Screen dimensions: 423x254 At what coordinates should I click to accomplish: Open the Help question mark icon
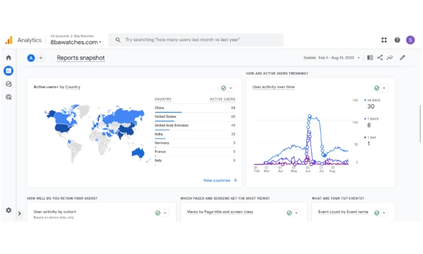tap(397, 40)
